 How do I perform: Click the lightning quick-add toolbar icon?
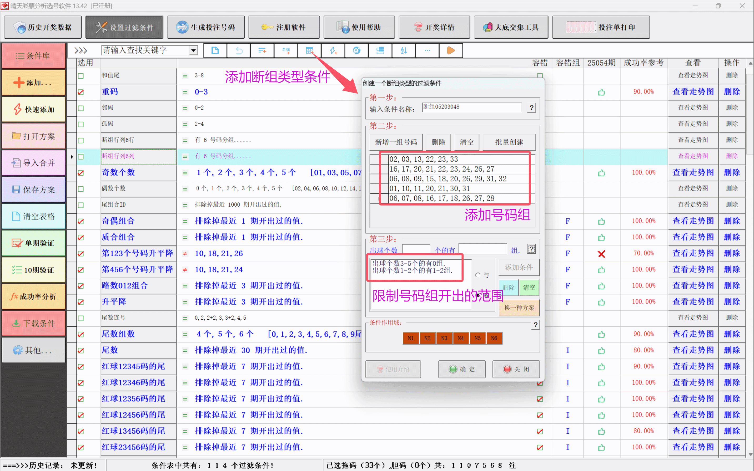333,50
